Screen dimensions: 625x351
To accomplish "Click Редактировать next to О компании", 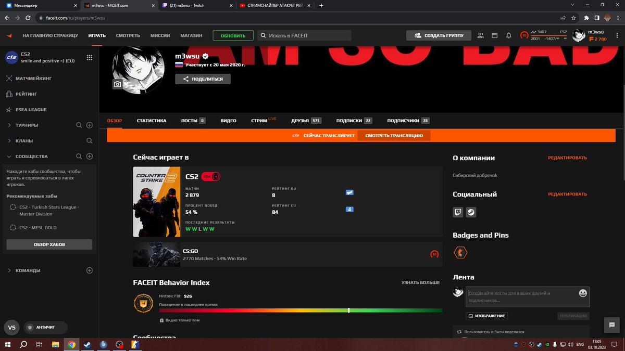I will 567,158.
